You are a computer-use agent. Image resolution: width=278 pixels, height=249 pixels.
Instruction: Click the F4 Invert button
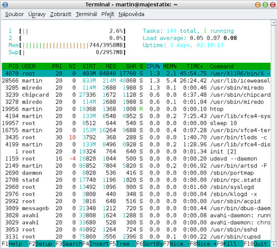(x=96, y=243)
